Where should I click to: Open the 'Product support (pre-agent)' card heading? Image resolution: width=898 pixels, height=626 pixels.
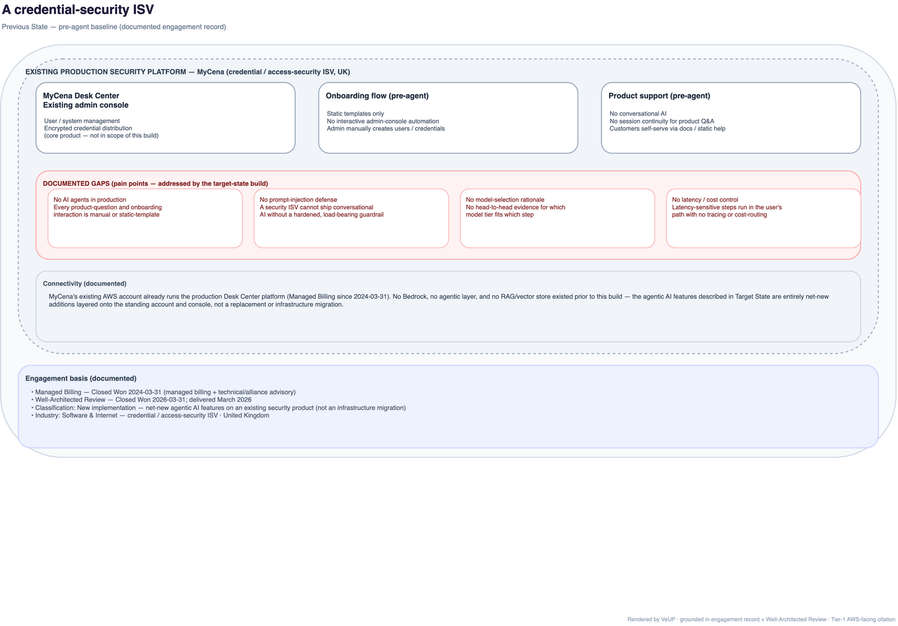coord(659,96)
